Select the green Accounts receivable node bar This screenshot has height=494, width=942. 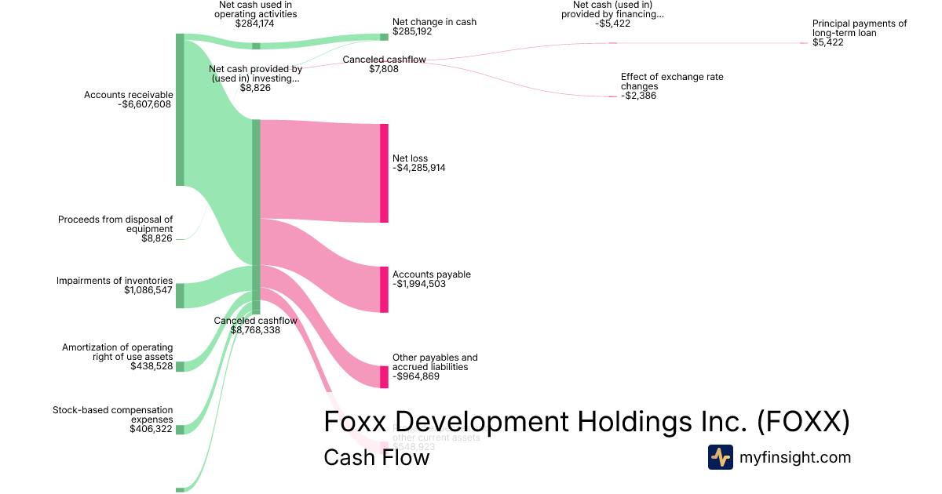(180, 110)
